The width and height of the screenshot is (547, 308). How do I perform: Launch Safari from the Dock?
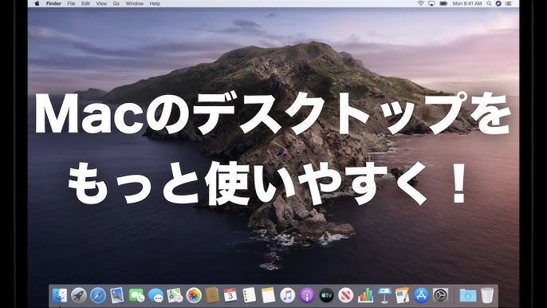98,296
